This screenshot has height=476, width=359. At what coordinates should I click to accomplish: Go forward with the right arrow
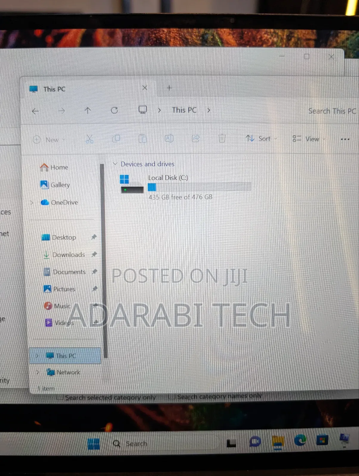point(62,111)
